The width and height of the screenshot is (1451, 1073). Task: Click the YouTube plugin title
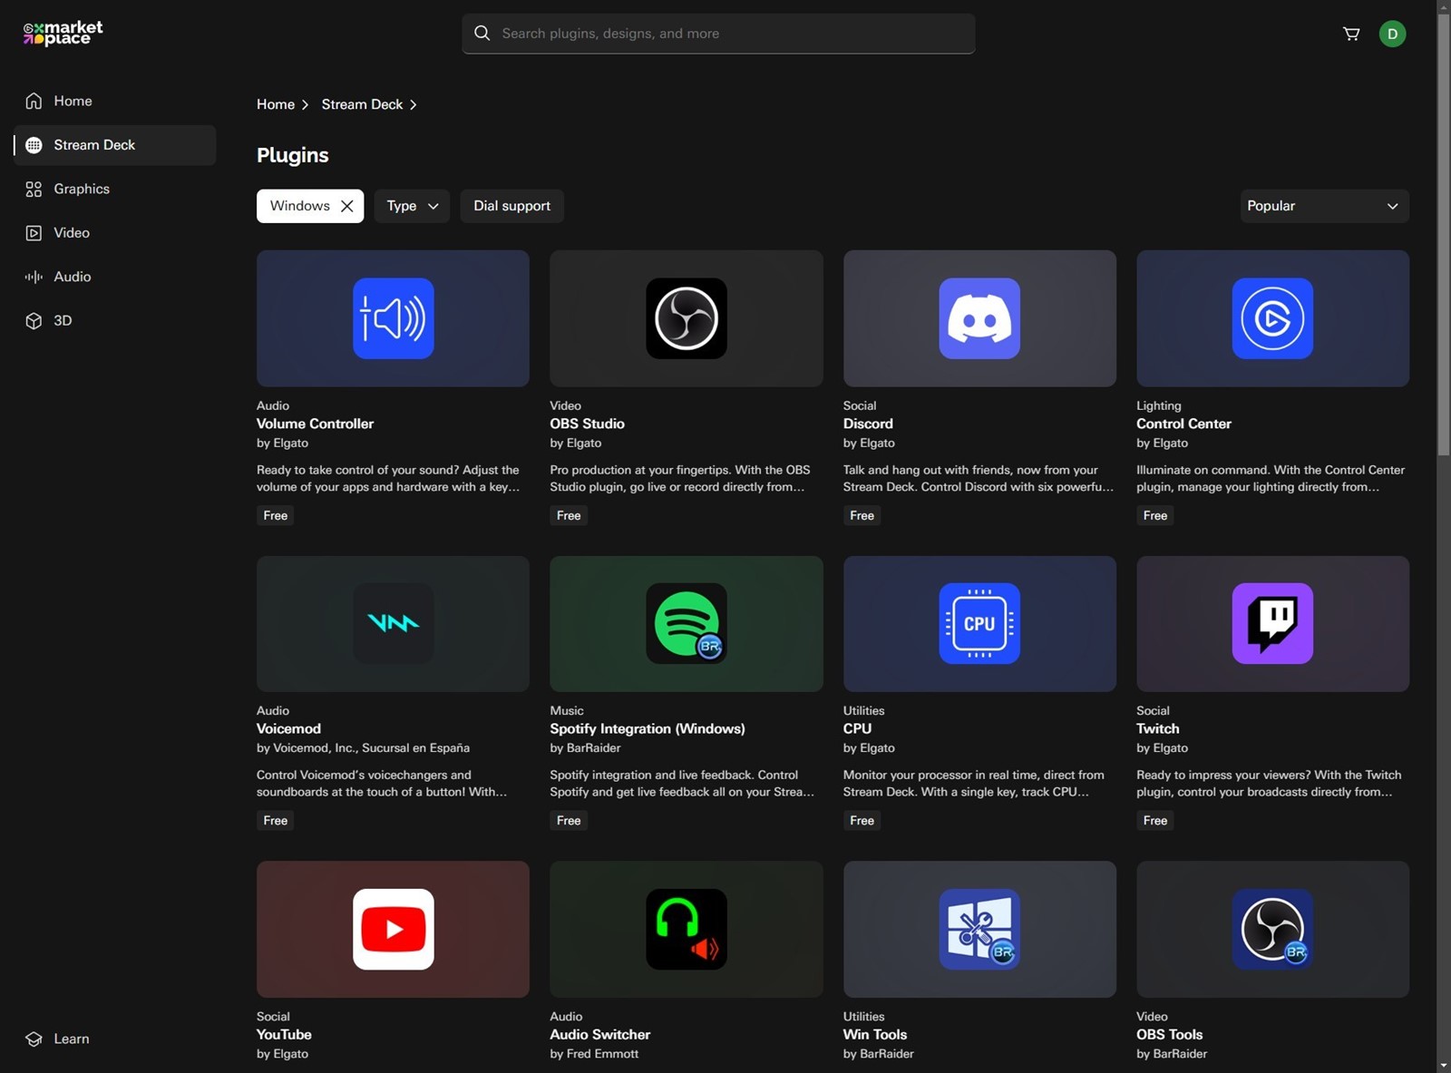284,1034
